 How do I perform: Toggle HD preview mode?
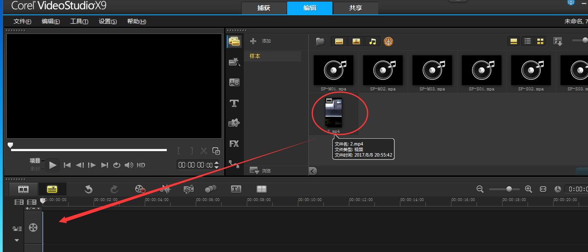141,165
